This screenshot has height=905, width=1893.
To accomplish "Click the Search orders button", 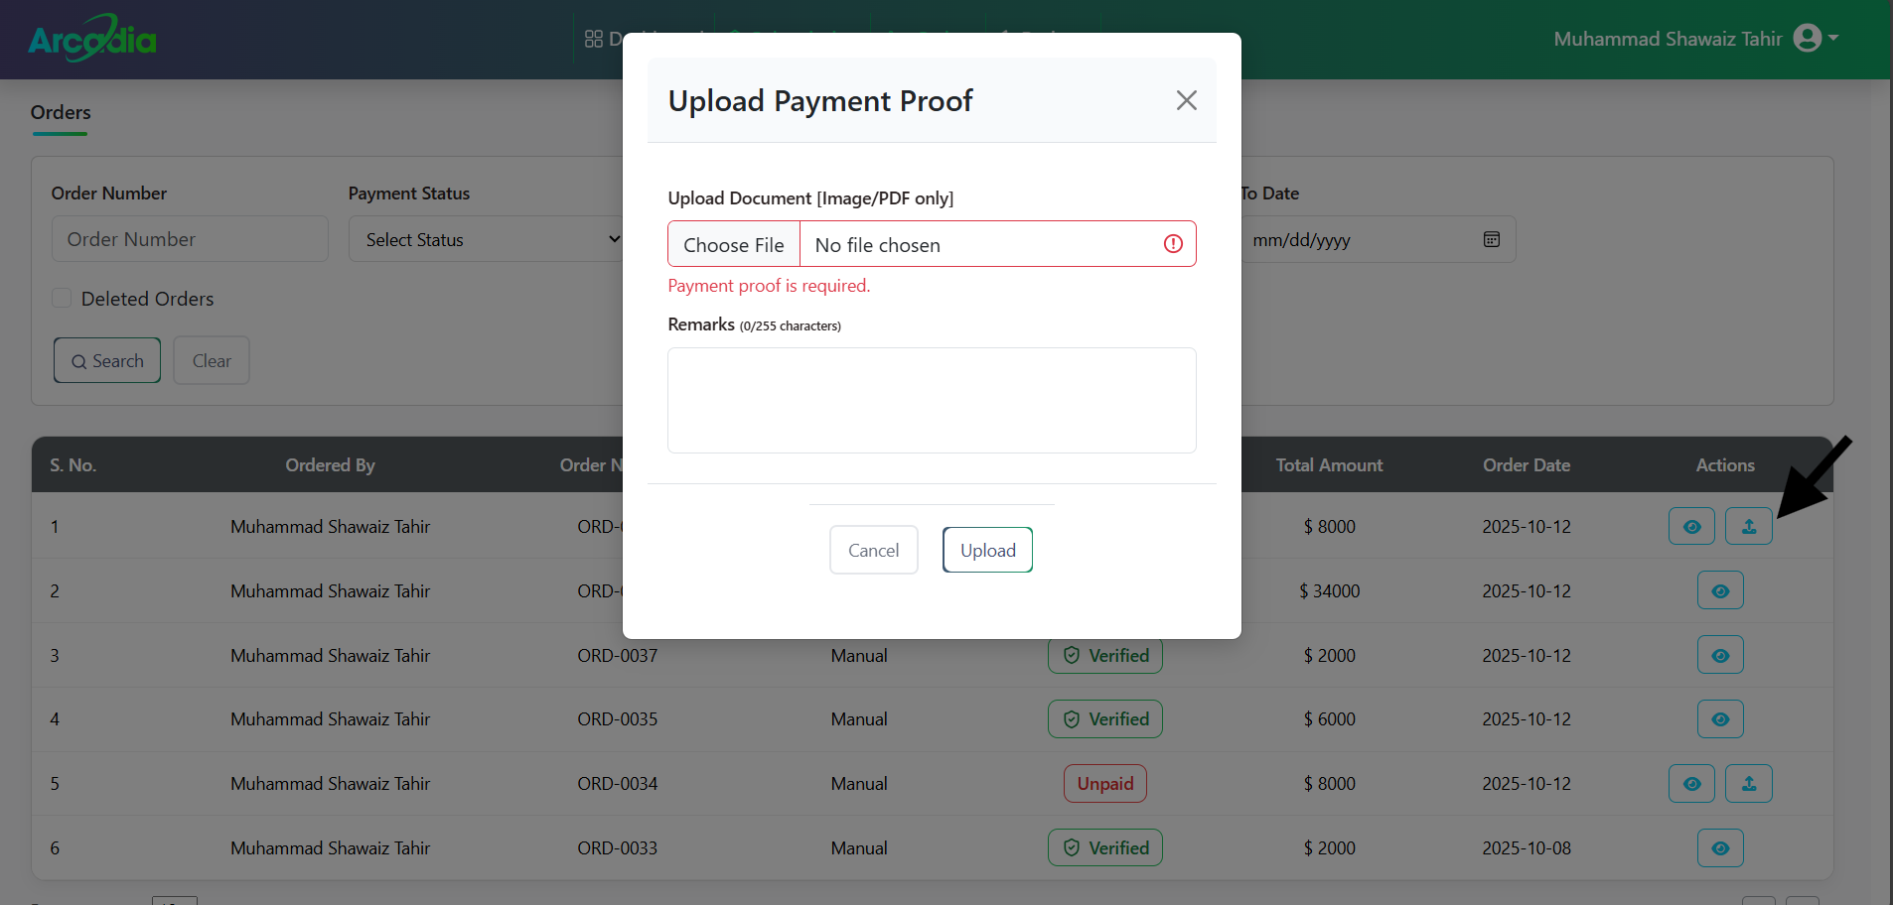I will point(107,360).
